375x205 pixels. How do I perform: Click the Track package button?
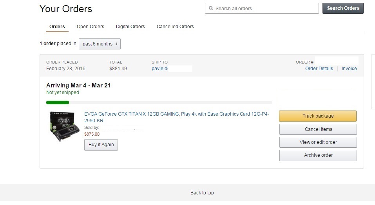318,116
